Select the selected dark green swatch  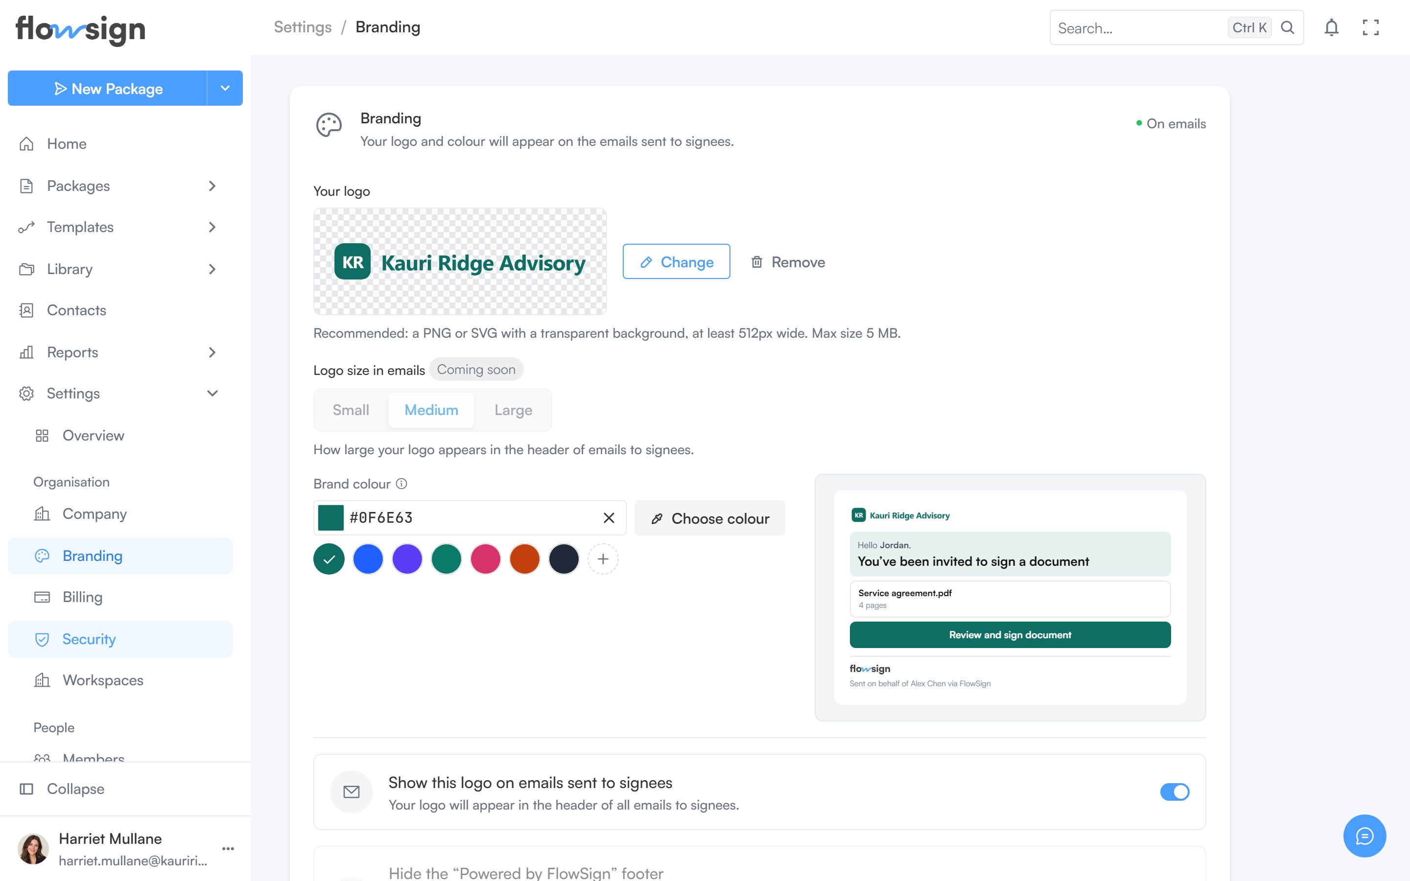329,559
